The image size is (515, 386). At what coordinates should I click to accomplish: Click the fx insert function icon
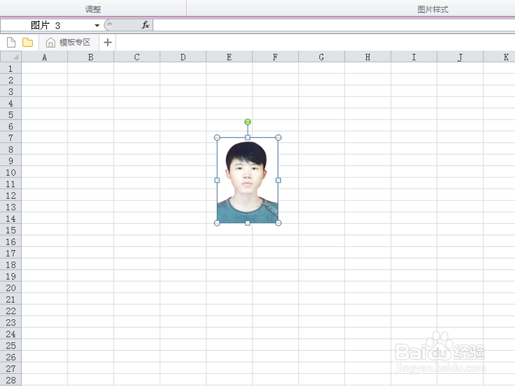click(145, 25)
